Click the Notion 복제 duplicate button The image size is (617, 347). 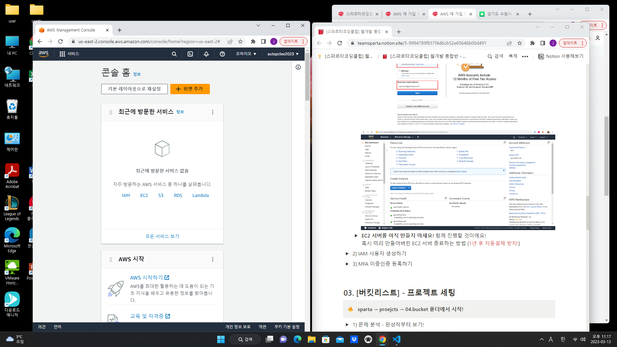[x=513, y=56]
